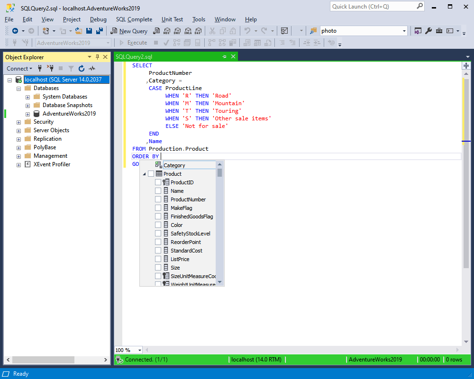Click the Visual Studio window icon in toolbar

tap(418, 31)
